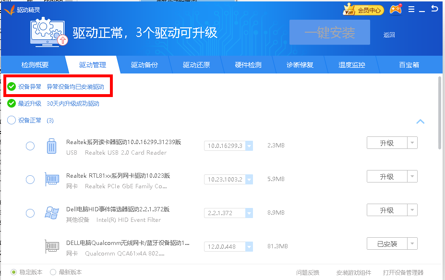The height and width of the screenshot is (280, 445).
Task: Upgrade the Dell HID event filter driver
Action: [x=387, y=210]
